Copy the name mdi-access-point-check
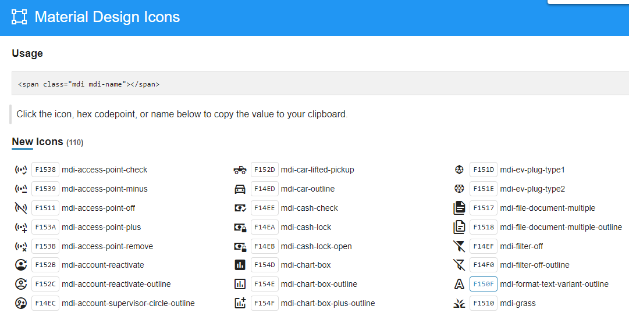This screenshot has height=313, width=629. click(105, 170)
